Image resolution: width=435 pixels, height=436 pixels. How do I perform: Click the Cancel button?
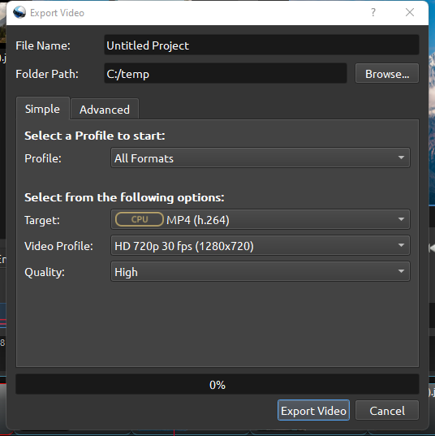click(x=387, y=410)
